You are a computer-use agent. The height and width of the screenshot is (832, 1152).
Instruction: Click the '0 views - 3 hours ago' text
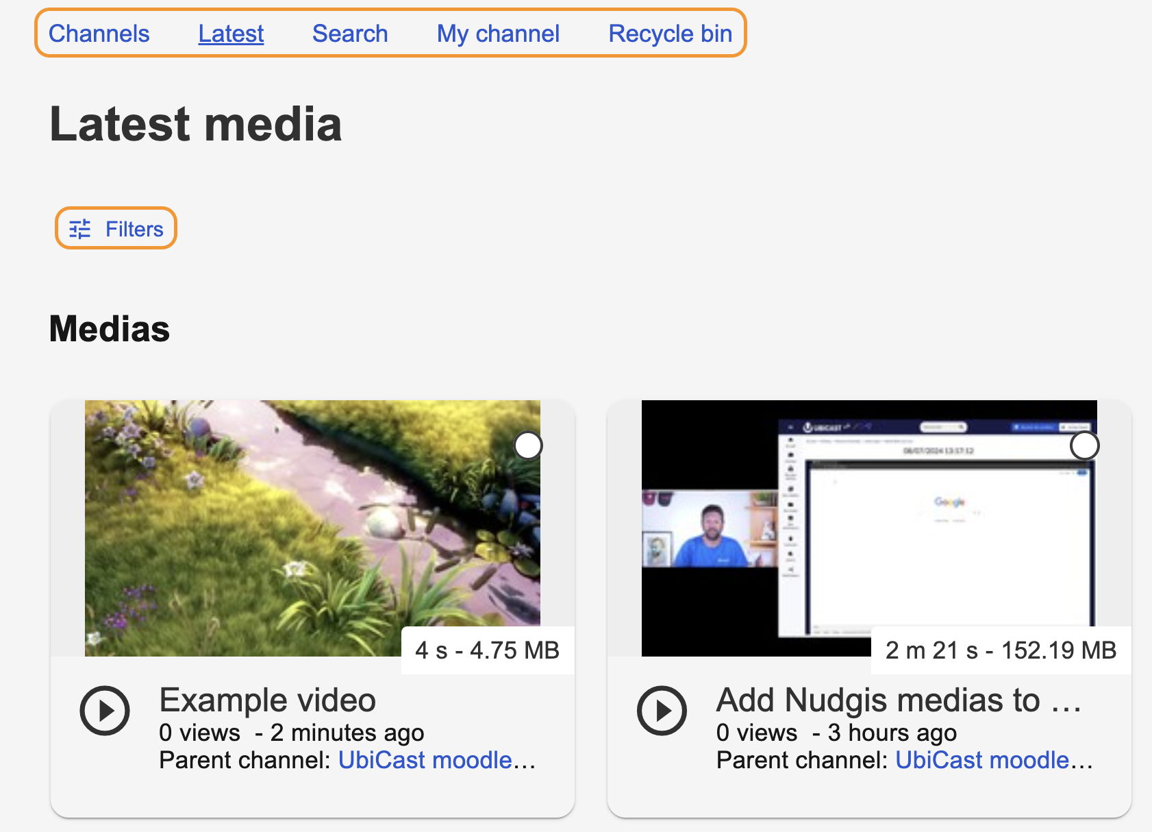[x=836, y=733]
